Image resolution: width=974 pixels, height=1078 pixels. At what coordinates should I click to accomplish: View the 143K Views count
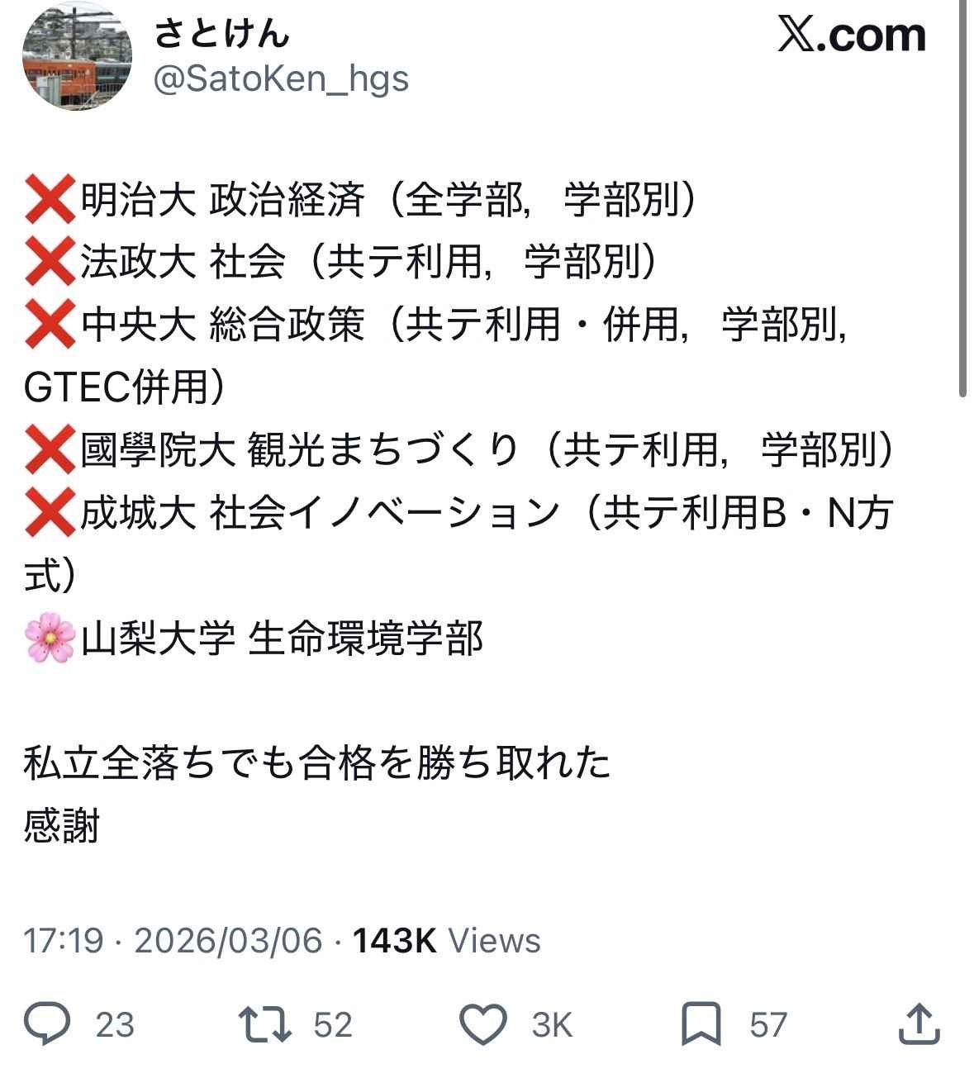coord(447,940)
